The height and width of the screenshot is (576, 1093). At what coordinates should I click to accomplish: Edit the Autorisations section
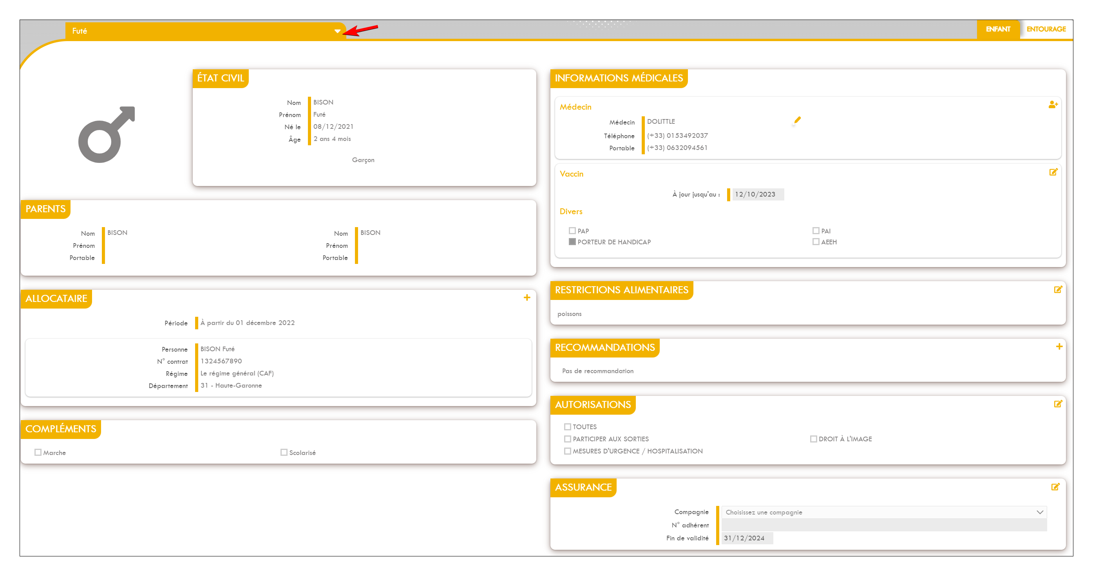click(1058, 404)
